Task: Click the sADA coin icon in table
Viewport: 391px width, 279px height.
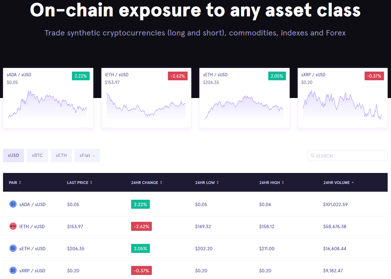Action: click(x=13, y=204)
